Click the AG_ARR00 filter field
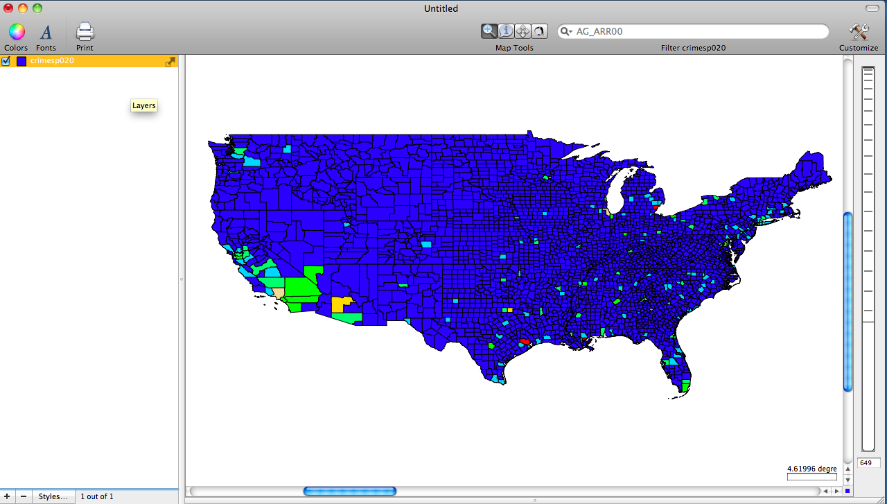The image size is (887, 504). tap(693, 31)
